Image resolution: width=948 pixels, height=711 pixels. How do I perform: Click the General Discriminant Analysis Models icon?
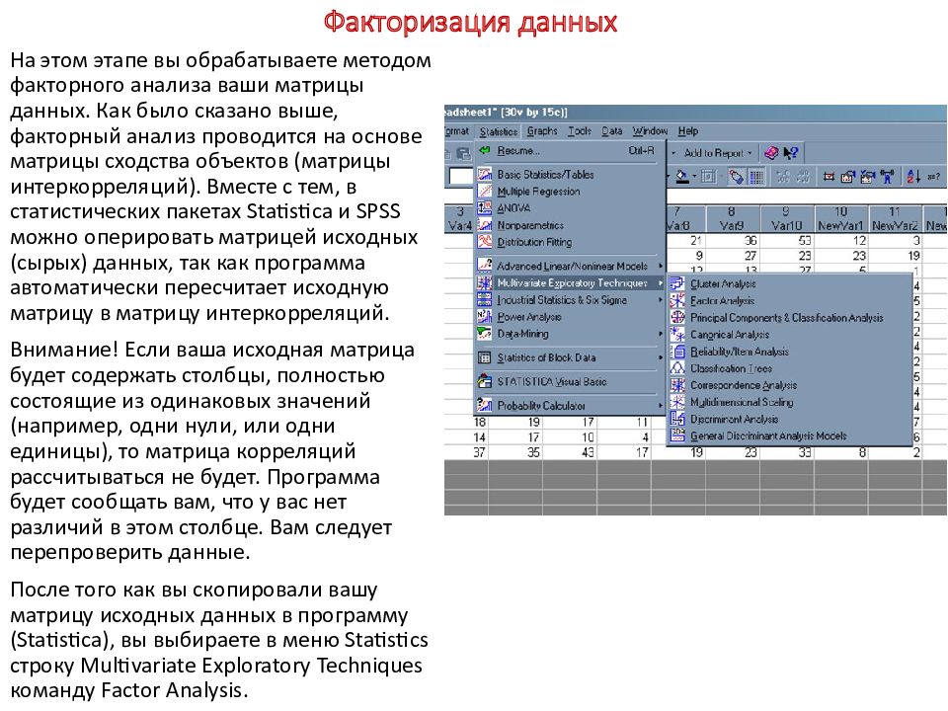point(677,435)
